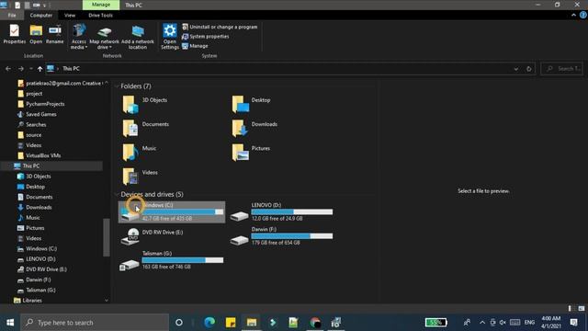Image resolution: width=588 pixels, height=331 pixels.
Task: Show hidden system tray icons
Action: (482, 323)
